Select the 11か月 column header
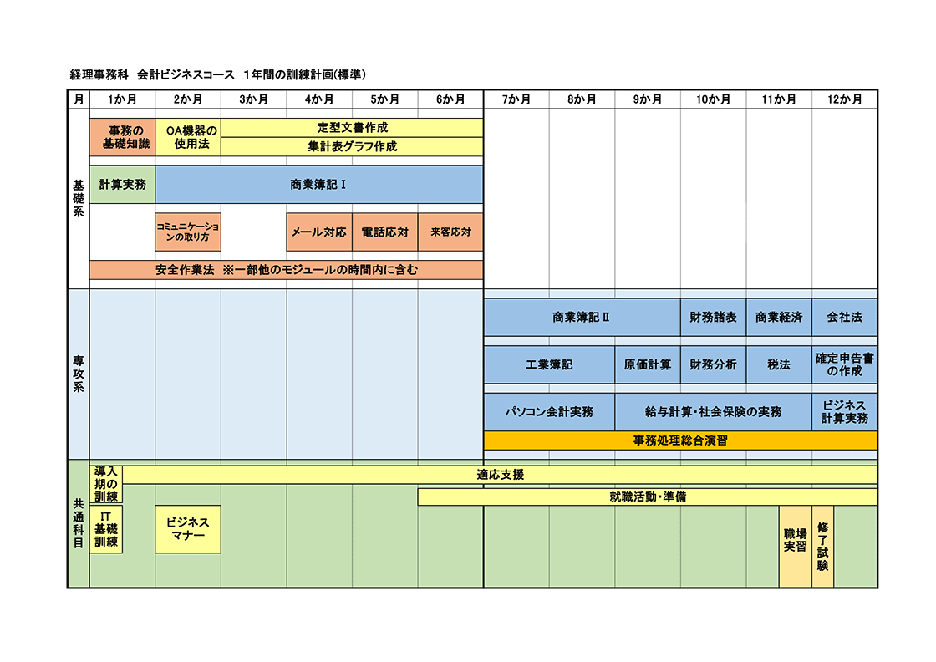Image resolution: width=936 pixels, height=662 pixels. point(779,99)
